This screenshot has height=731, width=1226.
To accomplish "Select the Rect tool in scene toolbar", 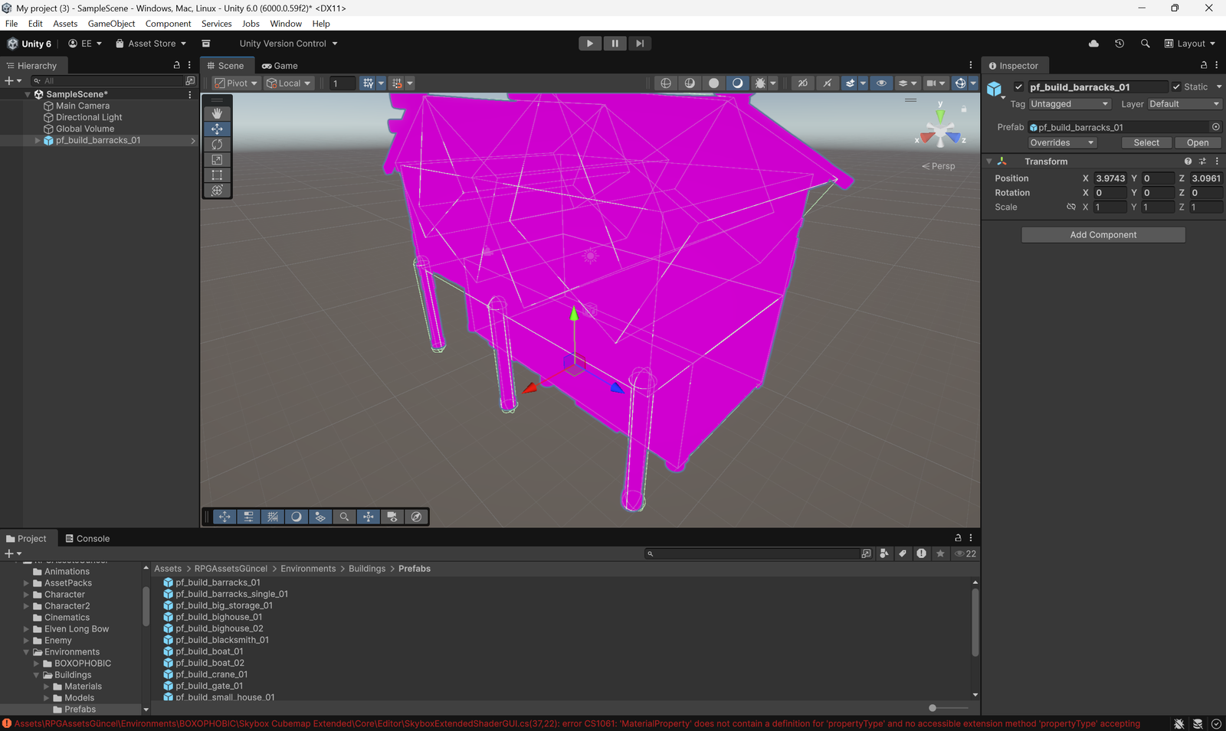I will pos(217,175).
